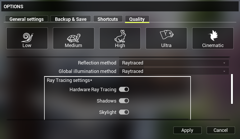Screen dimensions: 240x139
Task: Apply the options changes
Action: 187,130
